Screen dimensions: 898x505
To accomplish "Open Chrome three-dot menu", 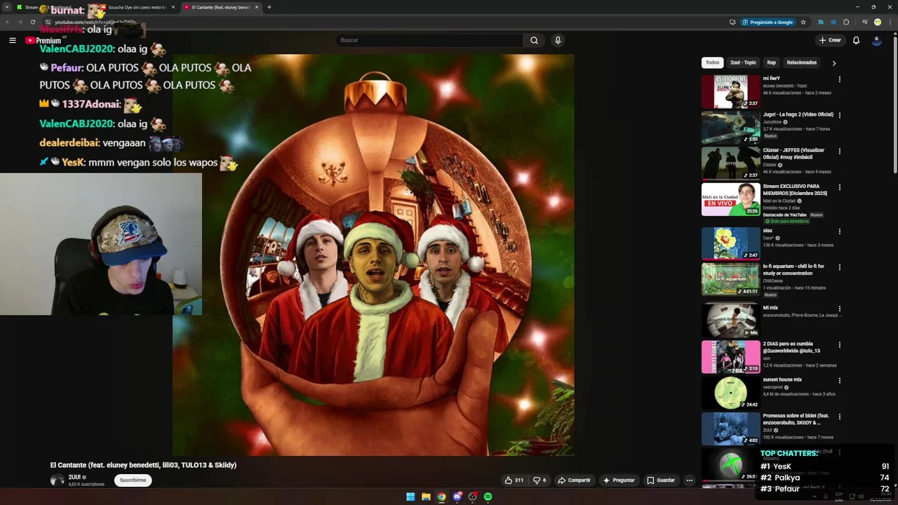I will click(890, 22).
